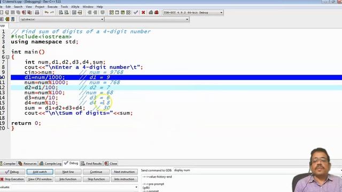Switch to the Resources tab
342x192 pixels.
pyautogui.click(x=28, y=164)
